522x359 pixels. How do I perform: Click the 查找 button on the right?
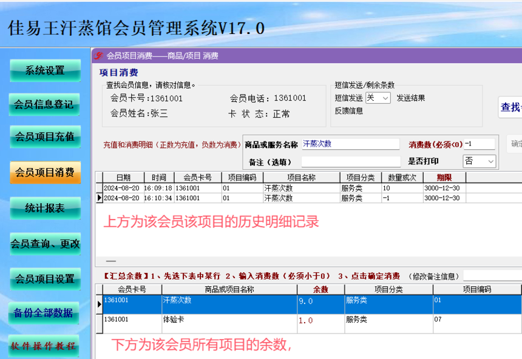pos(510,107)
